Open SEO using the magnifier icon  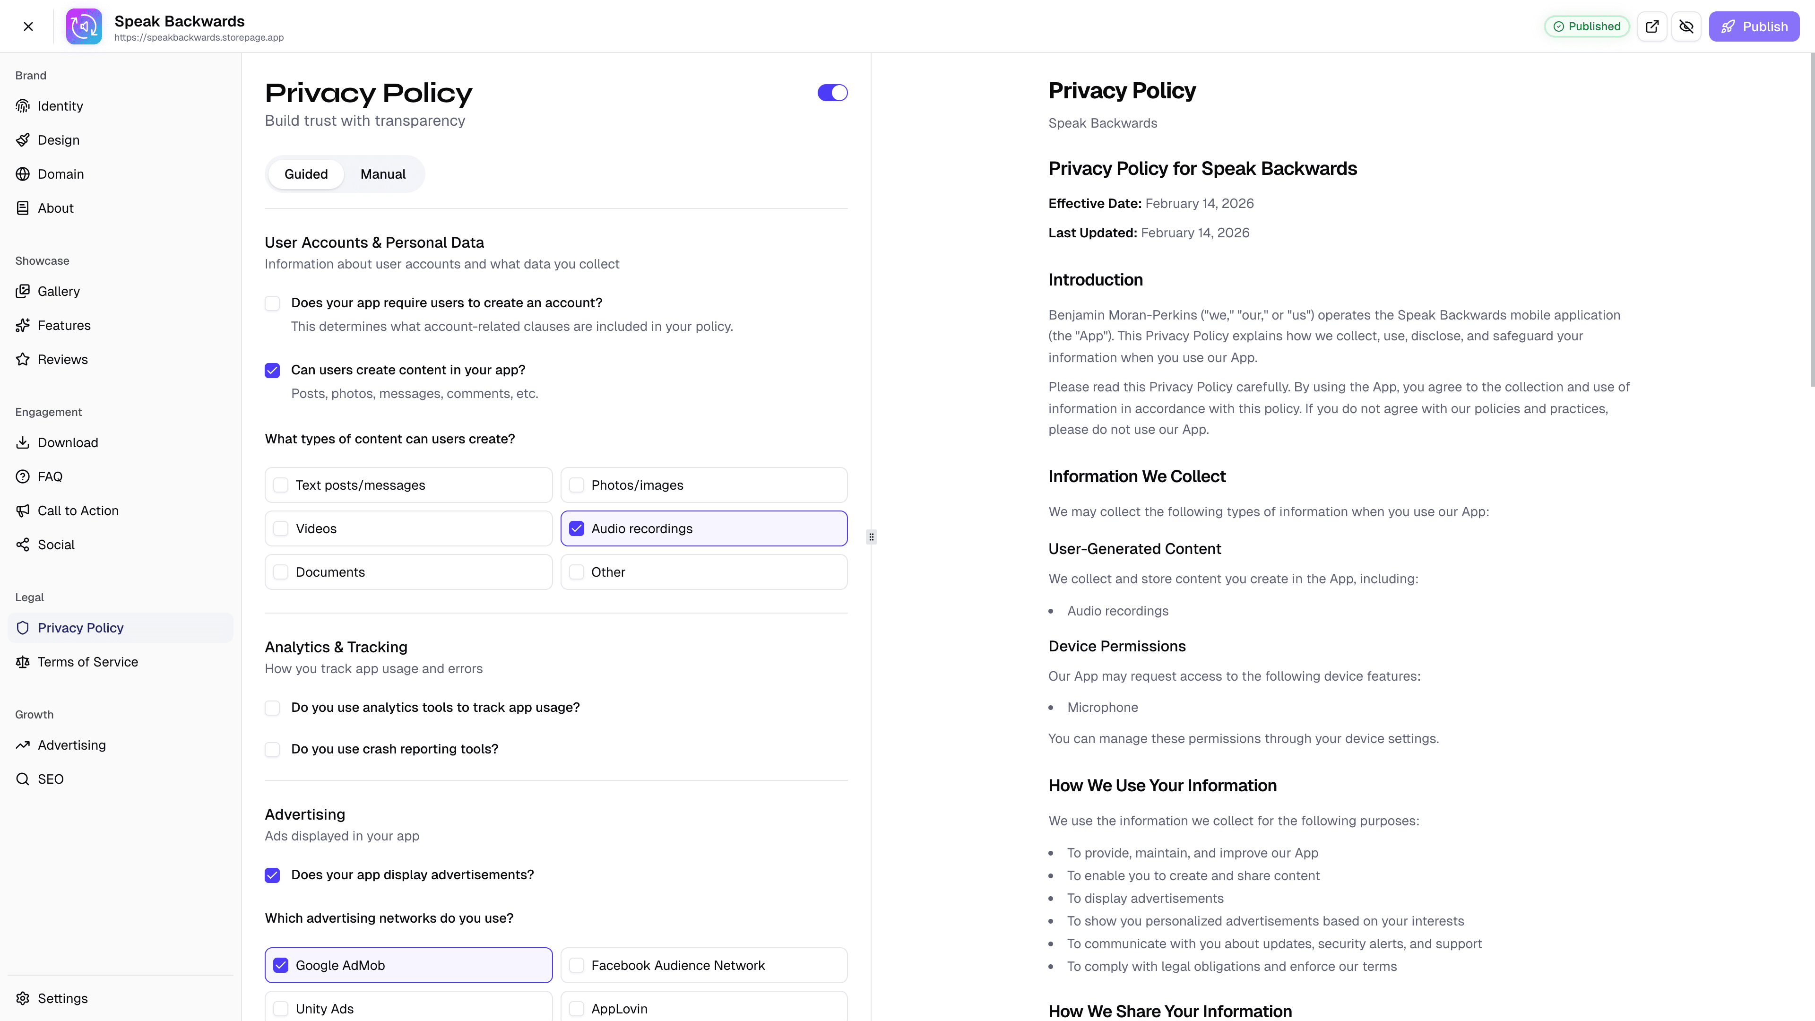(x=23, y=779)
